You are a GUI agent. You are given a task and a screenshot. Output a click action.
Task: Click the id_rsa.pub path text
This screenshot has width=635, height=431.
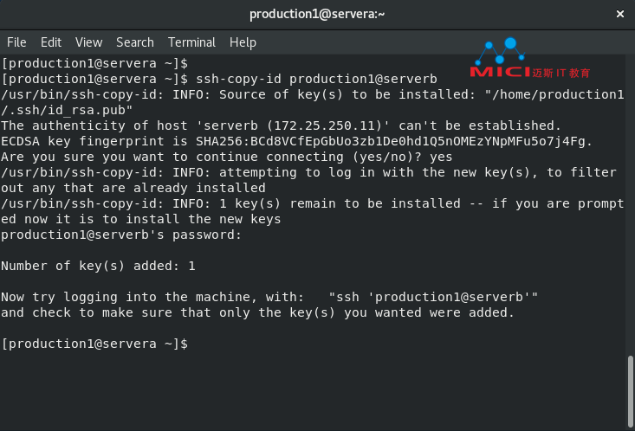pos(67,110)
